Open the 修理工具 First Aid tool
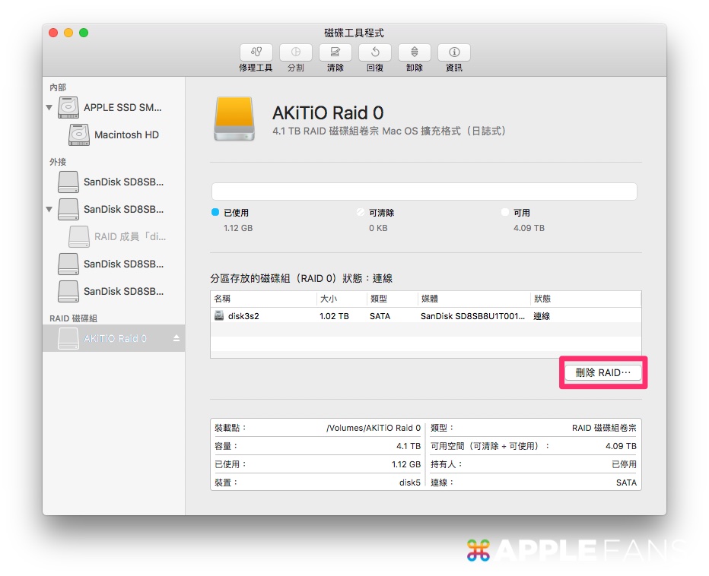This screenshot has width=709, height=576. 256,52
